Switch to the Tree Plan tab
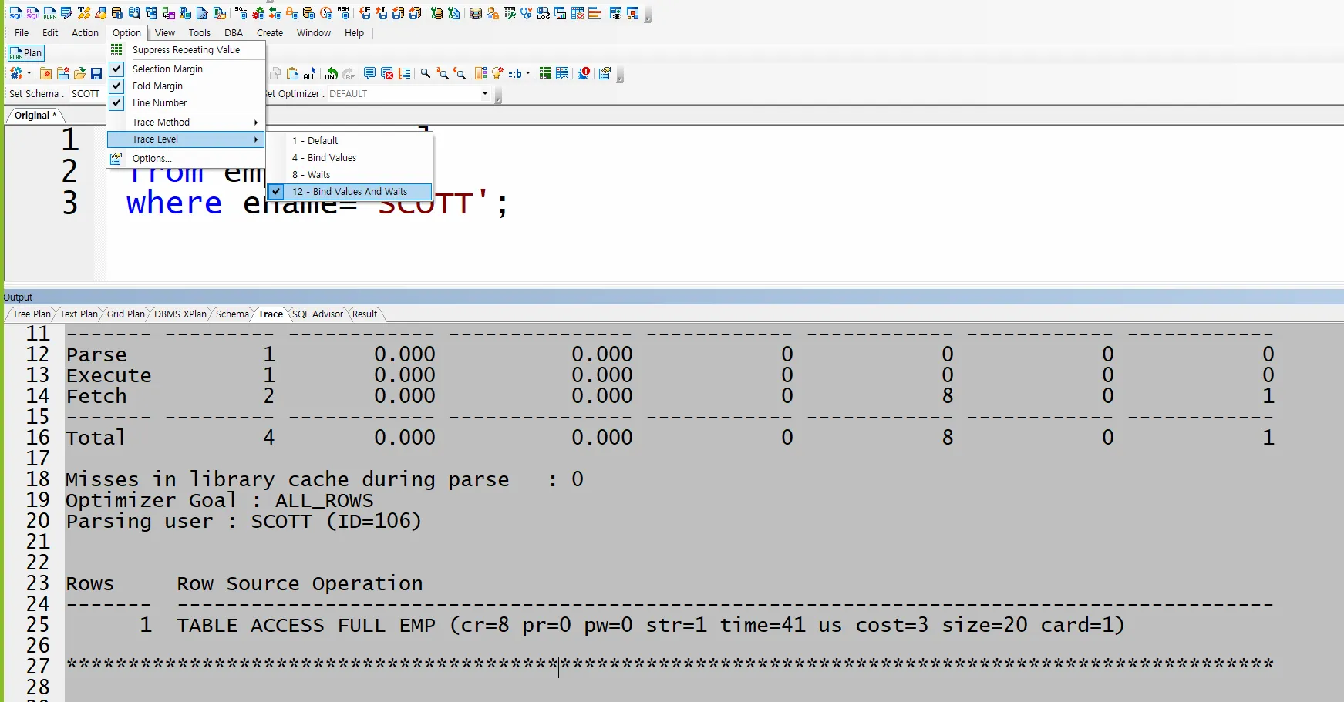Image resolution: width=1344 pixels, height=702 pixels. pos(32,314)
